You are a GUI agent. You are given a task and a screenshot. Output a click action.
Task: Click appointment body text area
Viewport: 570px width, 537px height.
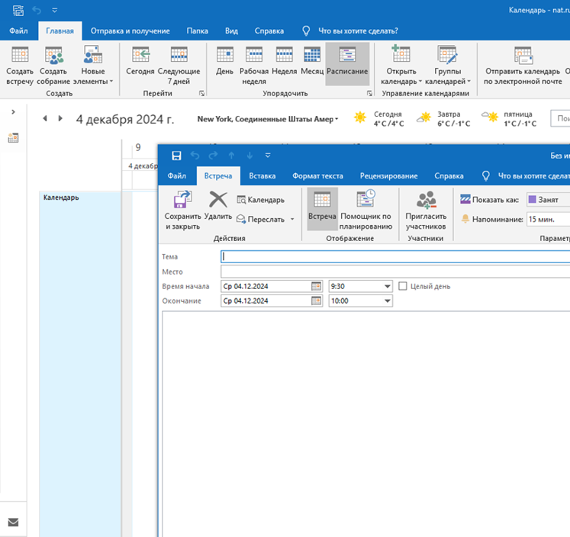tap(366, 424)
